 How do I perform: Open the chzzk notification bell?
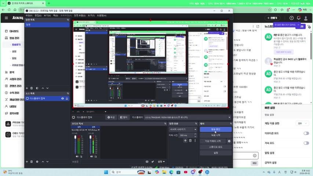(299, 18)
